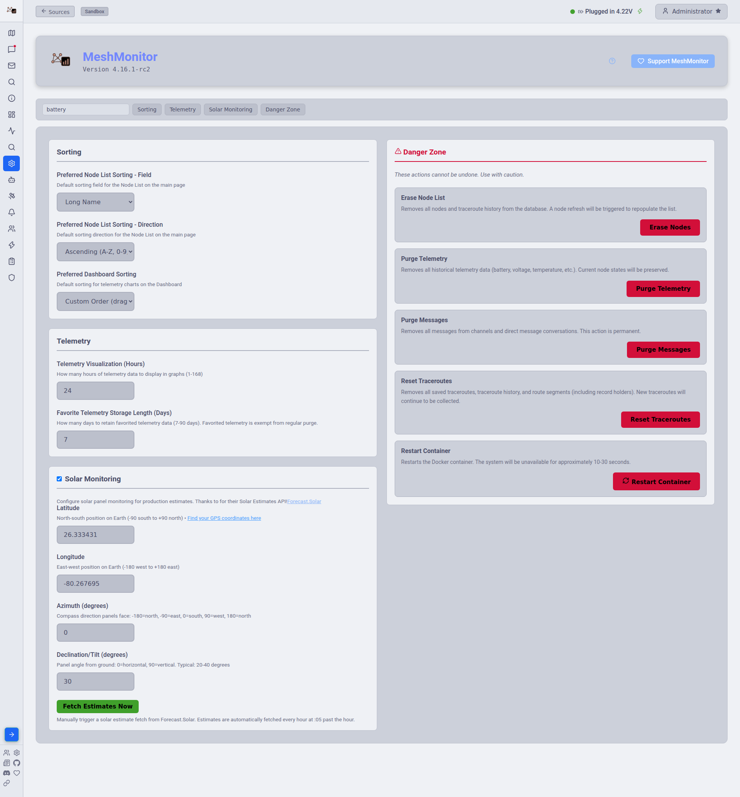Open the clipboard icon in the sidebar
The height and width of the screenshot is (797, 740).
[x=12, y=261]
